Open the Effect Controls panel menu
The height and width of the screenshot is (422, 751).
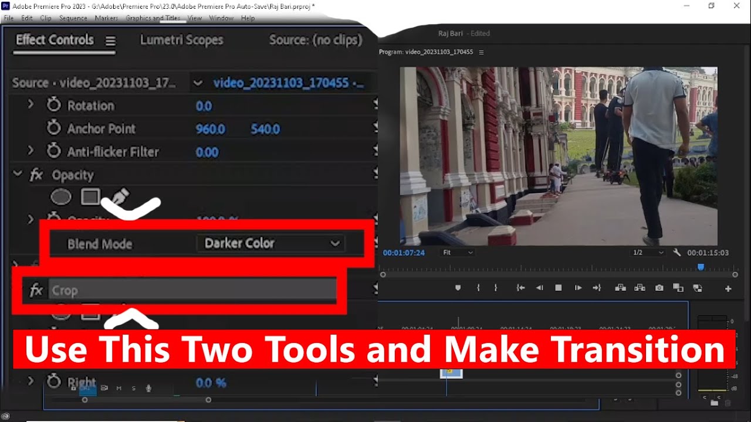point(110,40)
